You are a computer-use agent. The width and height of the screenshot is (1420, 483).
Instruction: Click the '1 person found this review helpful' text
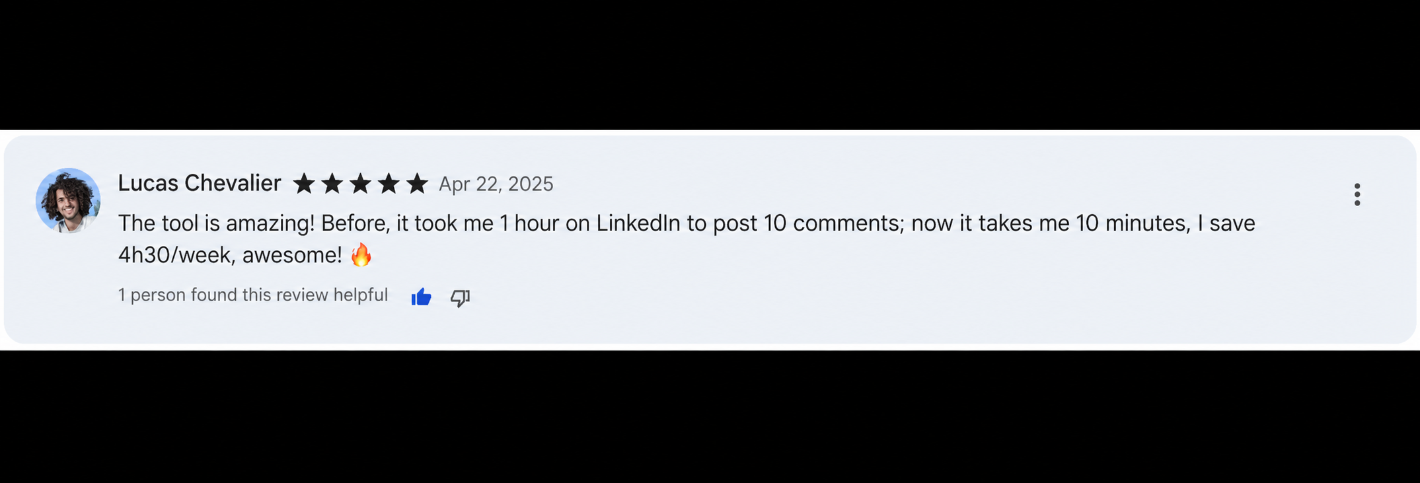pyautogui.click(x=252, y=295)
